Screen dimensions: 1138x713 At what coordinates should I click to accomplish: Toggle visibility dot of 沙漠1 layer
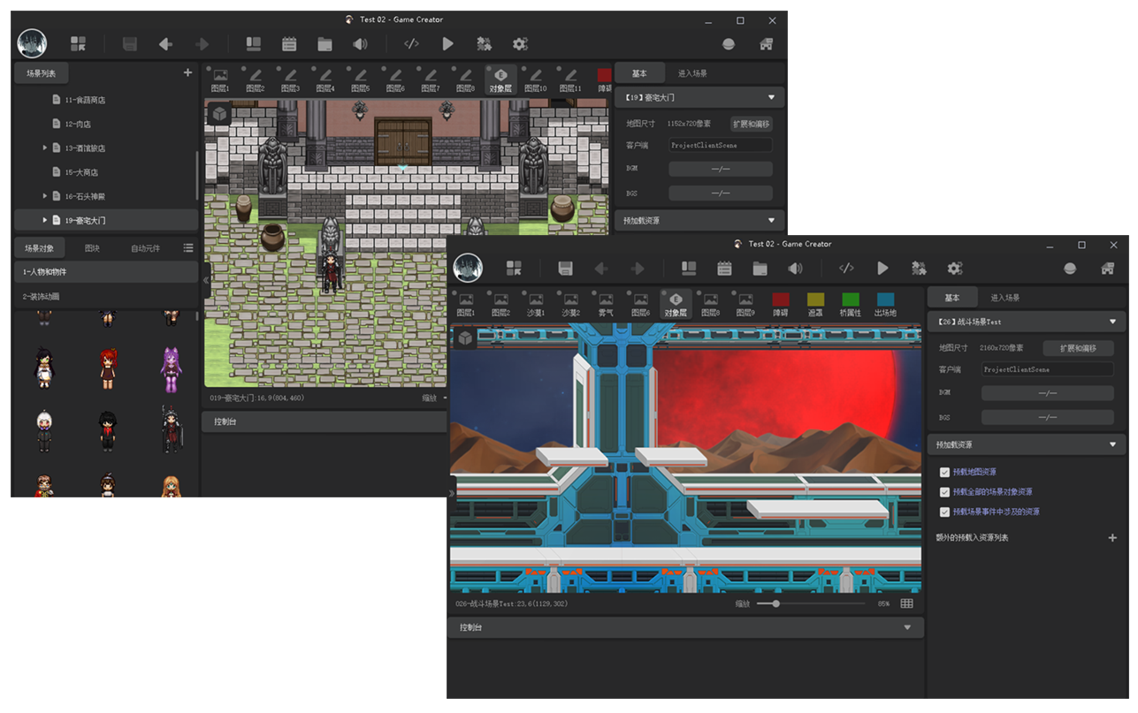(523, 292)
